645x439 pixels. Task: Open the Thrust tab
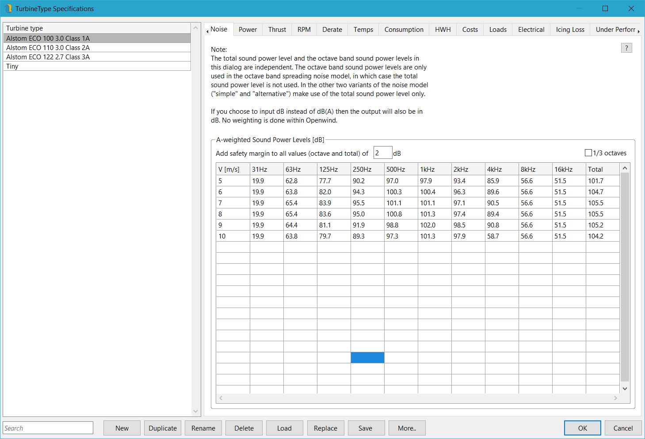[x=277, y=30]
